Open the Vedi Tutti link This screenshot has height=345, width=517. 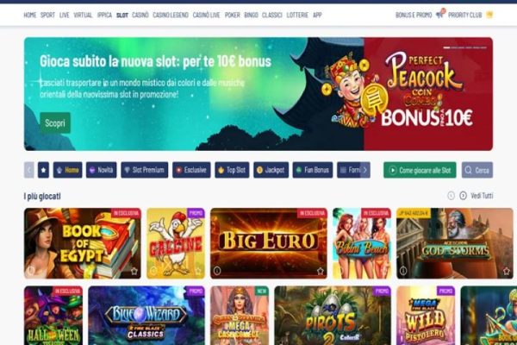(482, 196)
